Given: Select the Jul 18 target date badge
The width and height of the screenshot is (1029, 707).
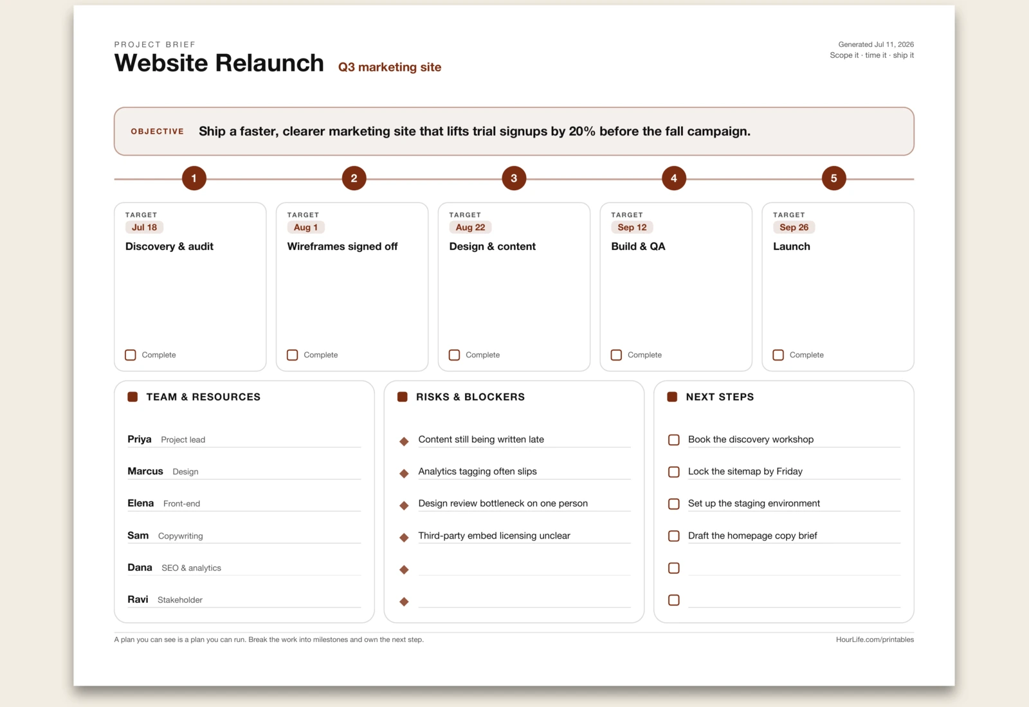Looking at the screenshot, I should pos(145,227).
